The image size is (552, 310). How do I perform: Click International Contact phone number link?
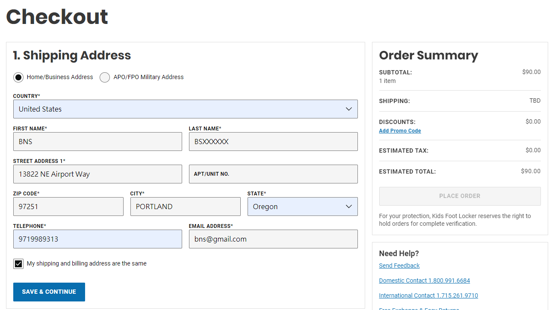(428, 295)
